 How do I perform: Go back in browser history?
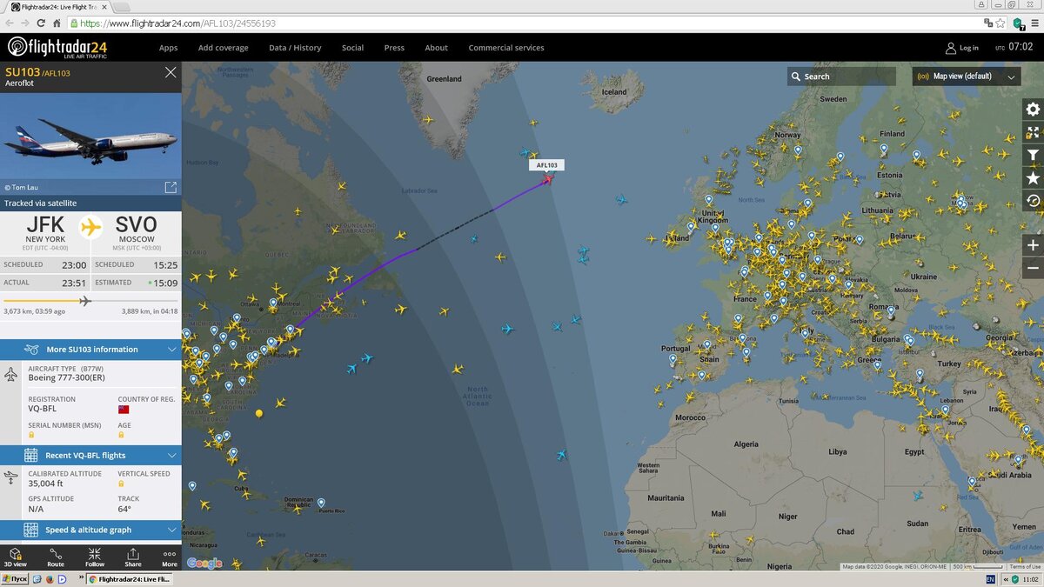(x=9, y=23)
